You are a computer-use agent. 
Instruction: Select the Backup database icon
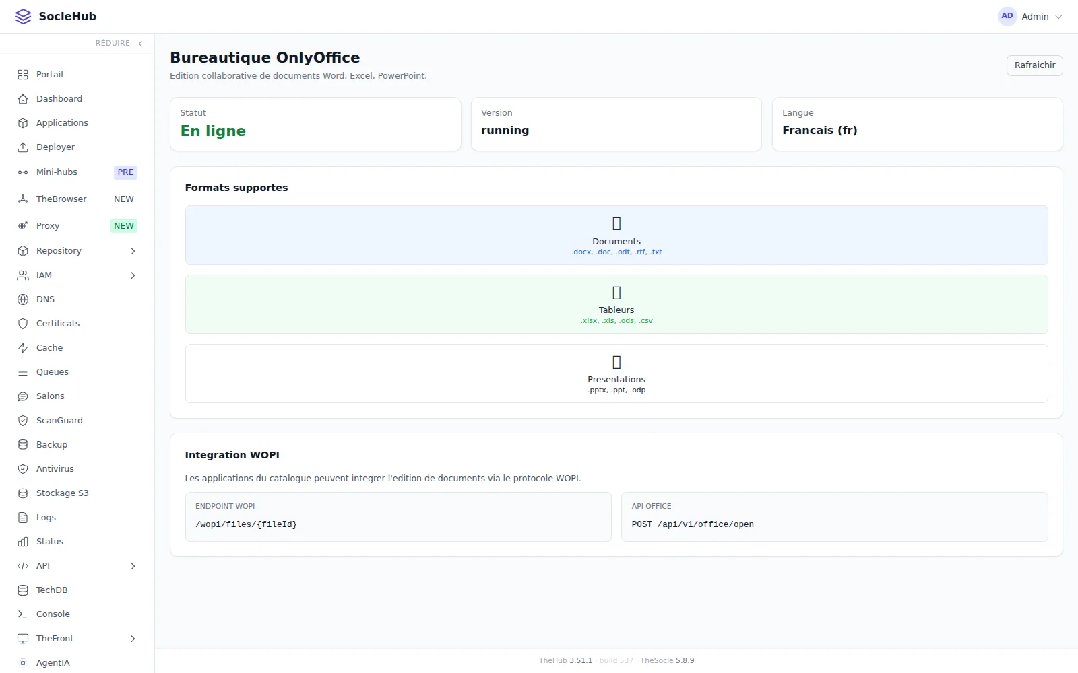[23, 445]
